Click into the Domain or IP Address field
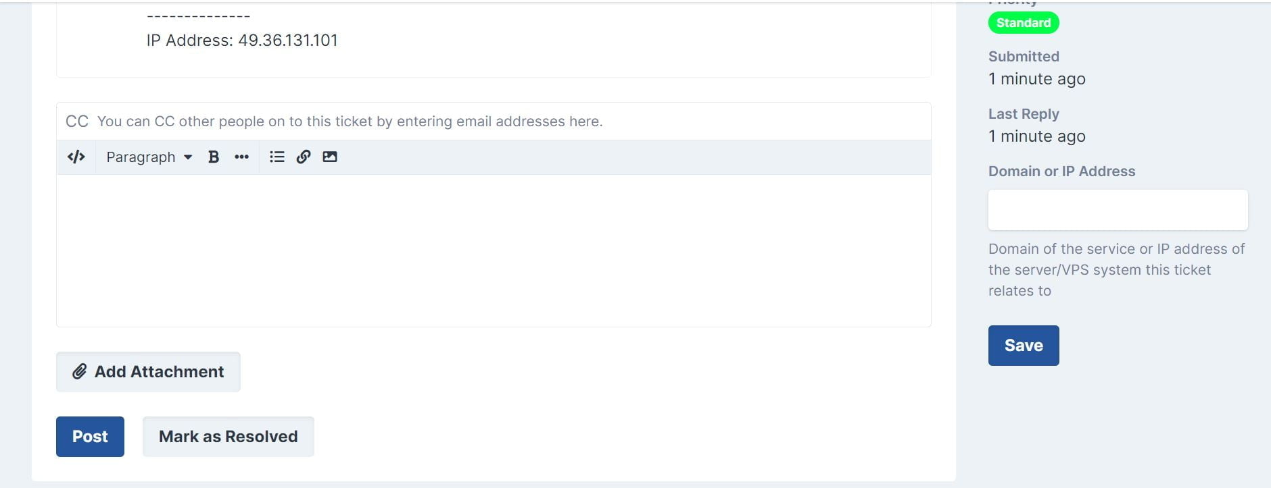Image resolution: width=1271 pixels, height=488 pixels. 1118,209
